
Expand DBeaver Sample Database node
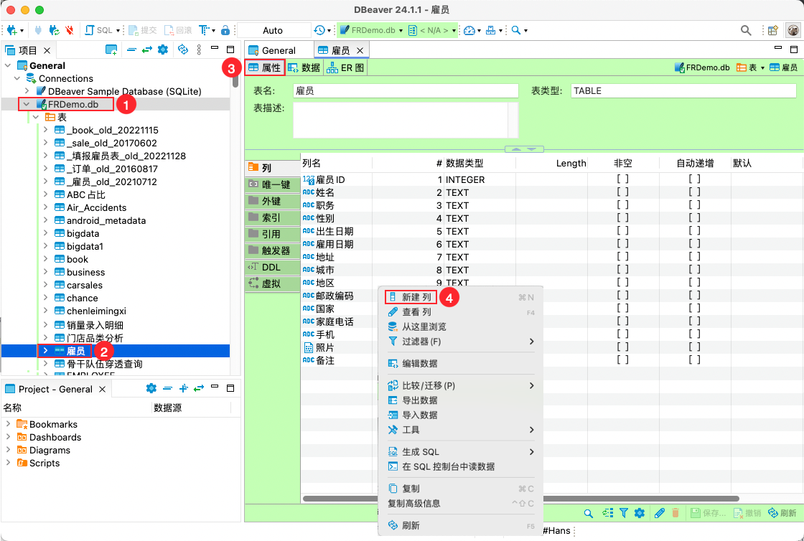pyautogui.click(x=27, y=91)
